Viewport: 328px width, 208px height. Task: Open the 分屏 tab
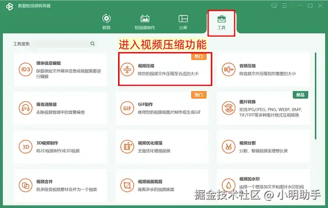tap(183, 22)
